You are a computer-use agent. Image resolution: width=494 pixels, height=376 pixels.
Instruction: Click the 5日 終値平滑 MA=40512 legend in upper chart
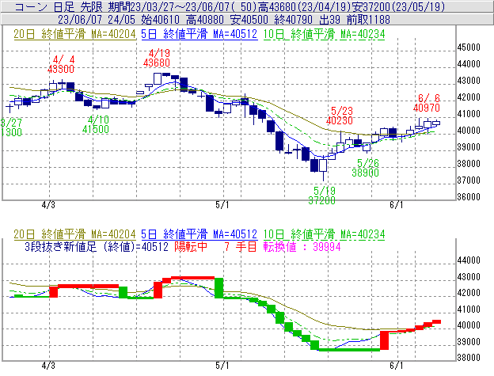(x=199, y=34)
